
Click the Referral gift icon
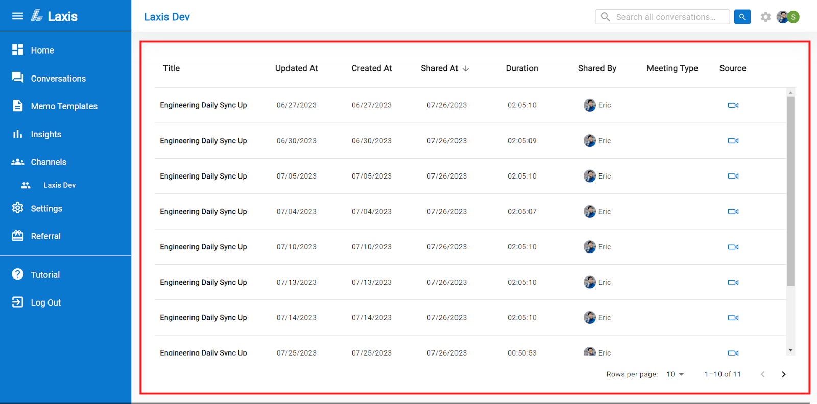pos(17,236)
